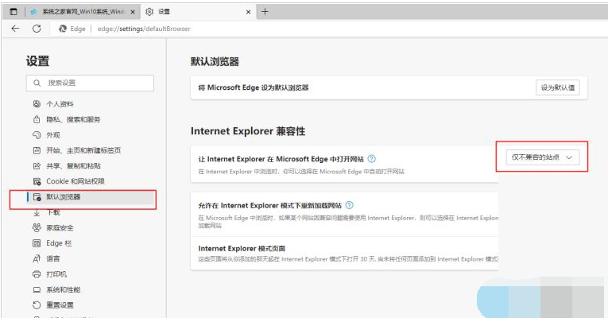Select 默认浏览器 in the sidebar
Image resolution: width=608 pixels, height=318 pixels.
[x=63, y=197]
